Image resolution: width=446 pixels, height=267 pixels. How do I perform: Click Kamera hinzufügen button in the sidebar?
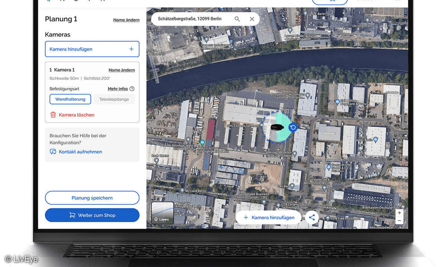pos(92,49)
